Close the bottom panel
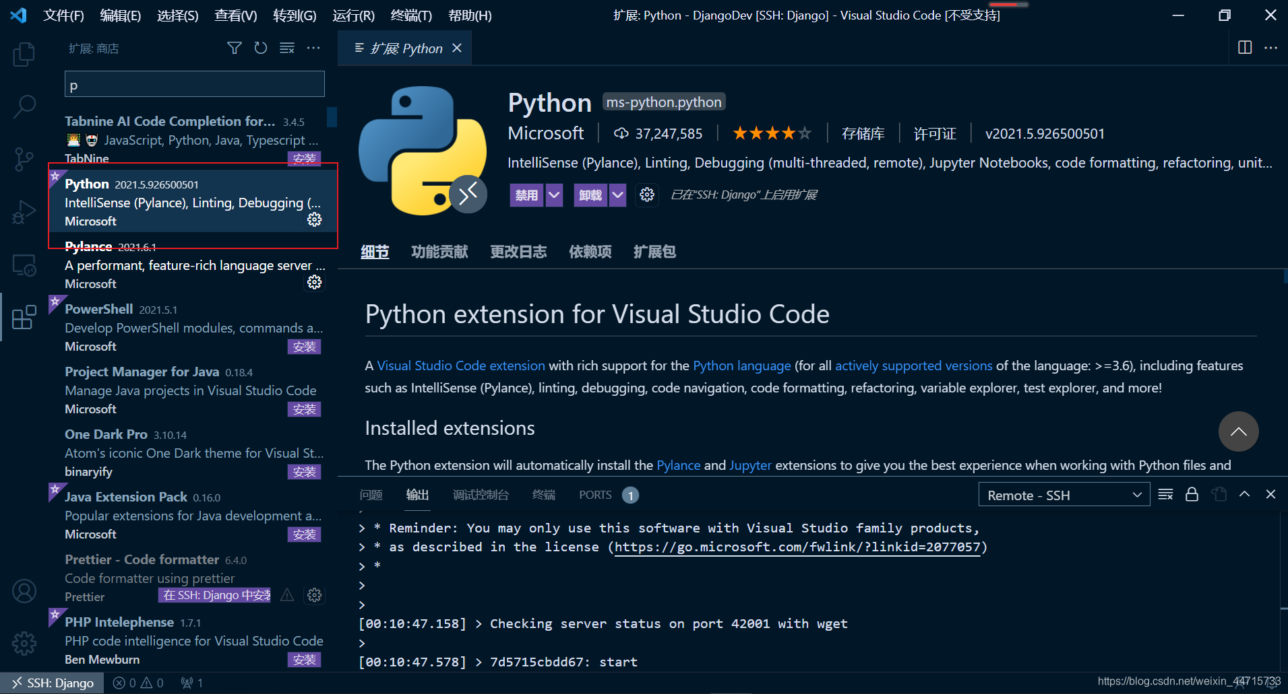1288x694 pixels. click(x=1271, y=495)
